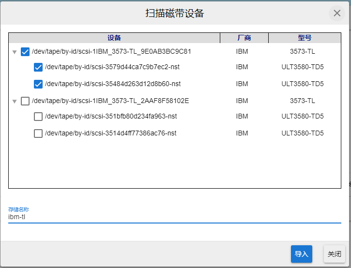Click the 关闭 close button
This screenshot has height=268, width=351.
(x=334, y=254)
